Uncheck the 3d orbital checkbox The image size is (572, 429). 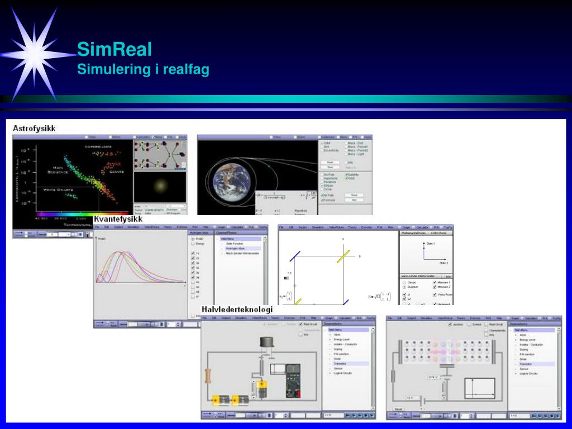tap(193, 277)
